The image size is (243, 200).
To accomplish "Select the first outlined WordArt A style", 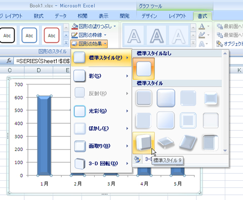I will (134, 36).
